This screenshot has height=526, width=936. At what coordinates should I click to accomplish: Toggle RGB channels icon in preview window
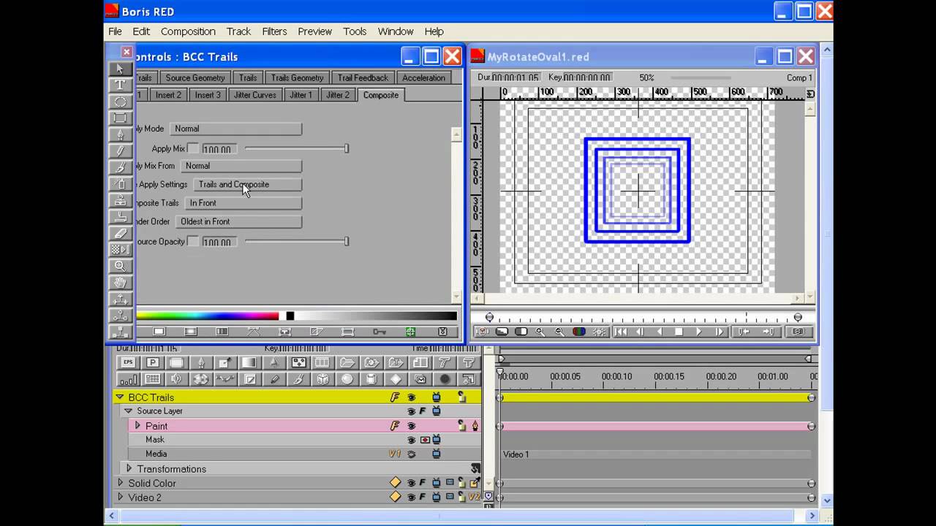578,332
